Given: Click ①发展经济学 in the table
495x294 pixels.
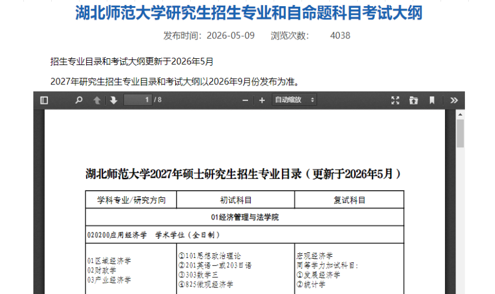Looking at the screenshot, I should tap(318, 275).
